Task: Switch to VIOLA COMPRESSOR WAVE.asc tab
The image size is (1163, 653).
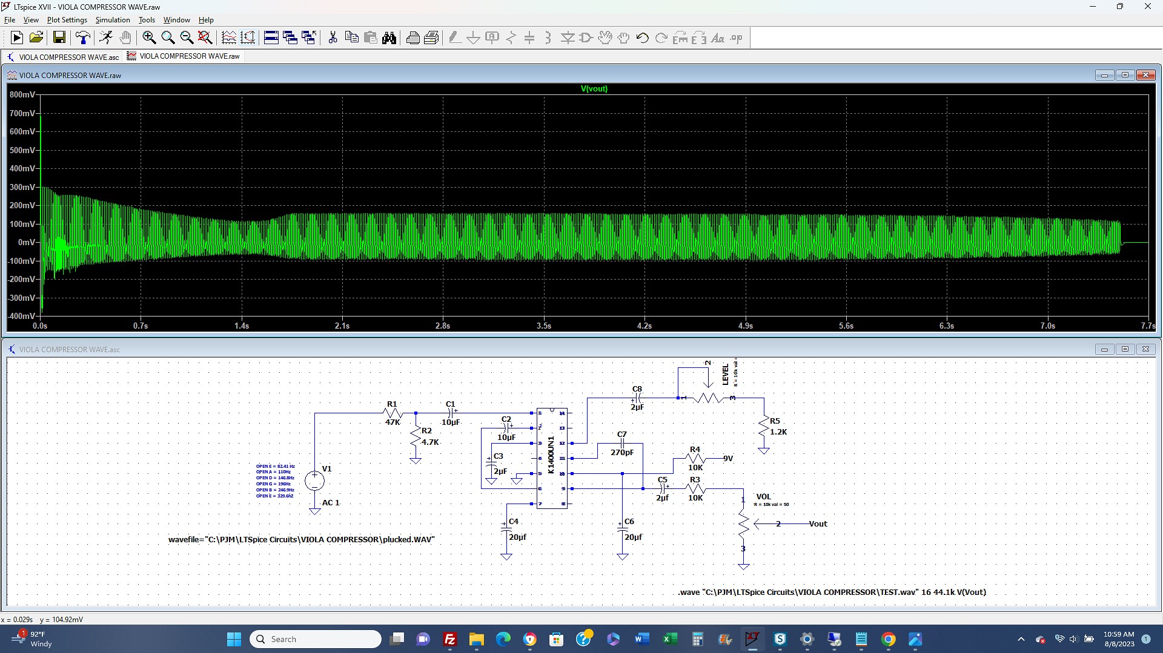Action: tap(63, 57)
